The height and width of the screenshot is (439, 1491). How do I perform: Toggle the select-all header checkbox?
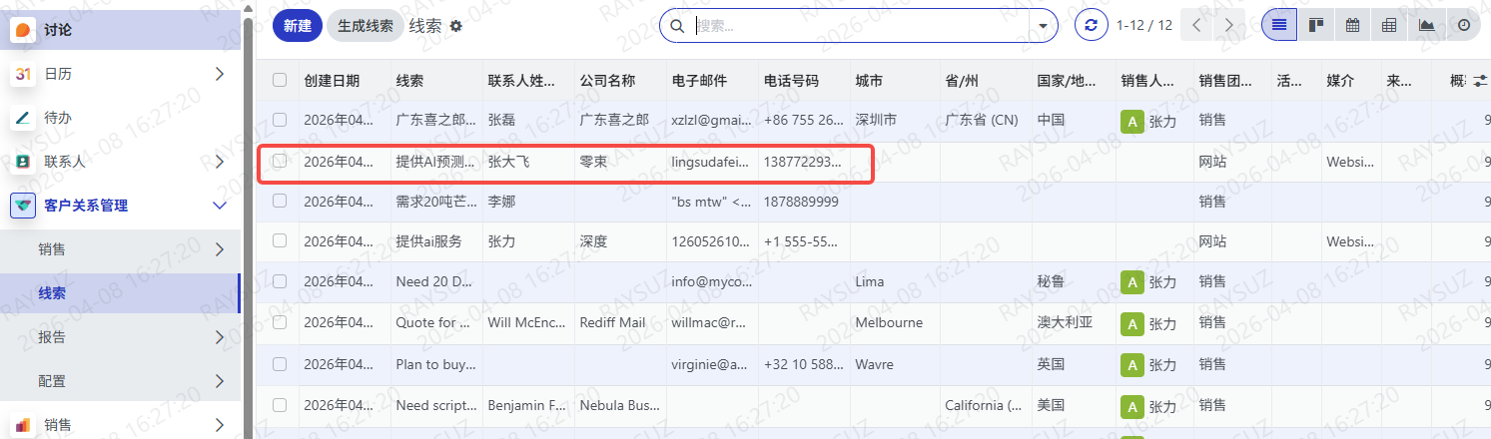tap(280, 81)
